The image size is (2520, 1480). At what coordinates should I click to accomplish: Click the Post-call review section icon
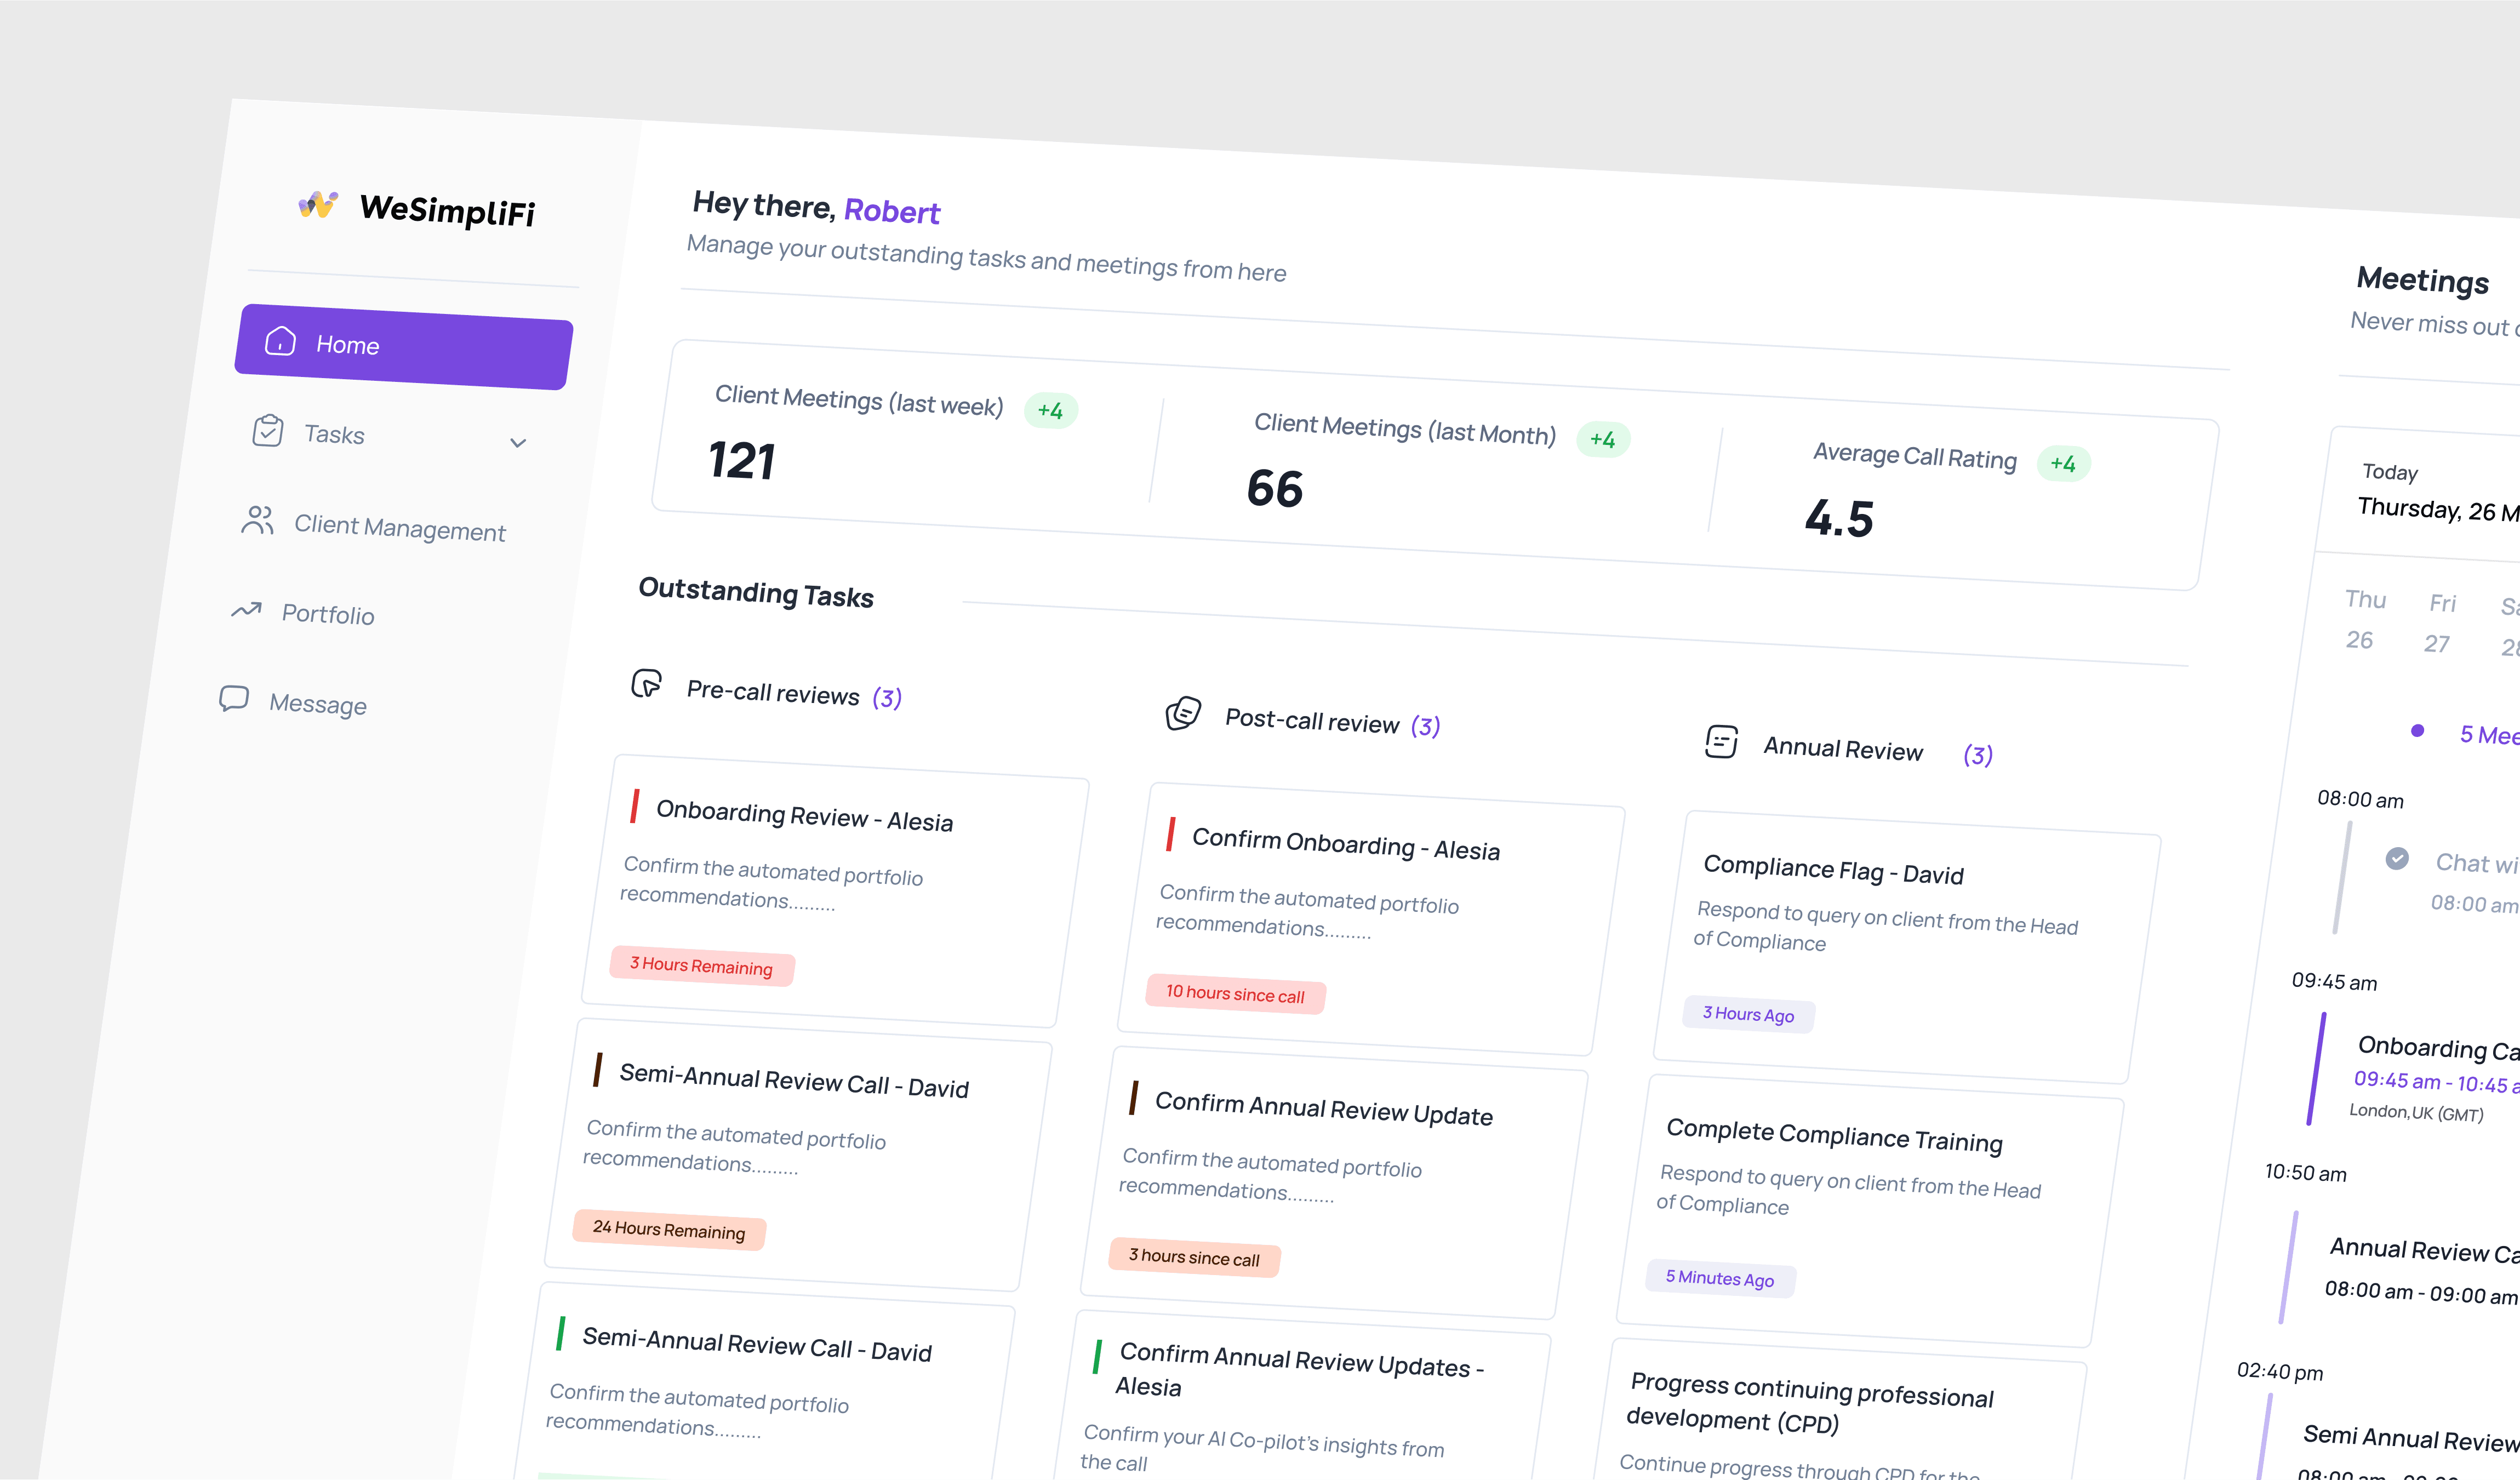click(x=1183, y=713)
